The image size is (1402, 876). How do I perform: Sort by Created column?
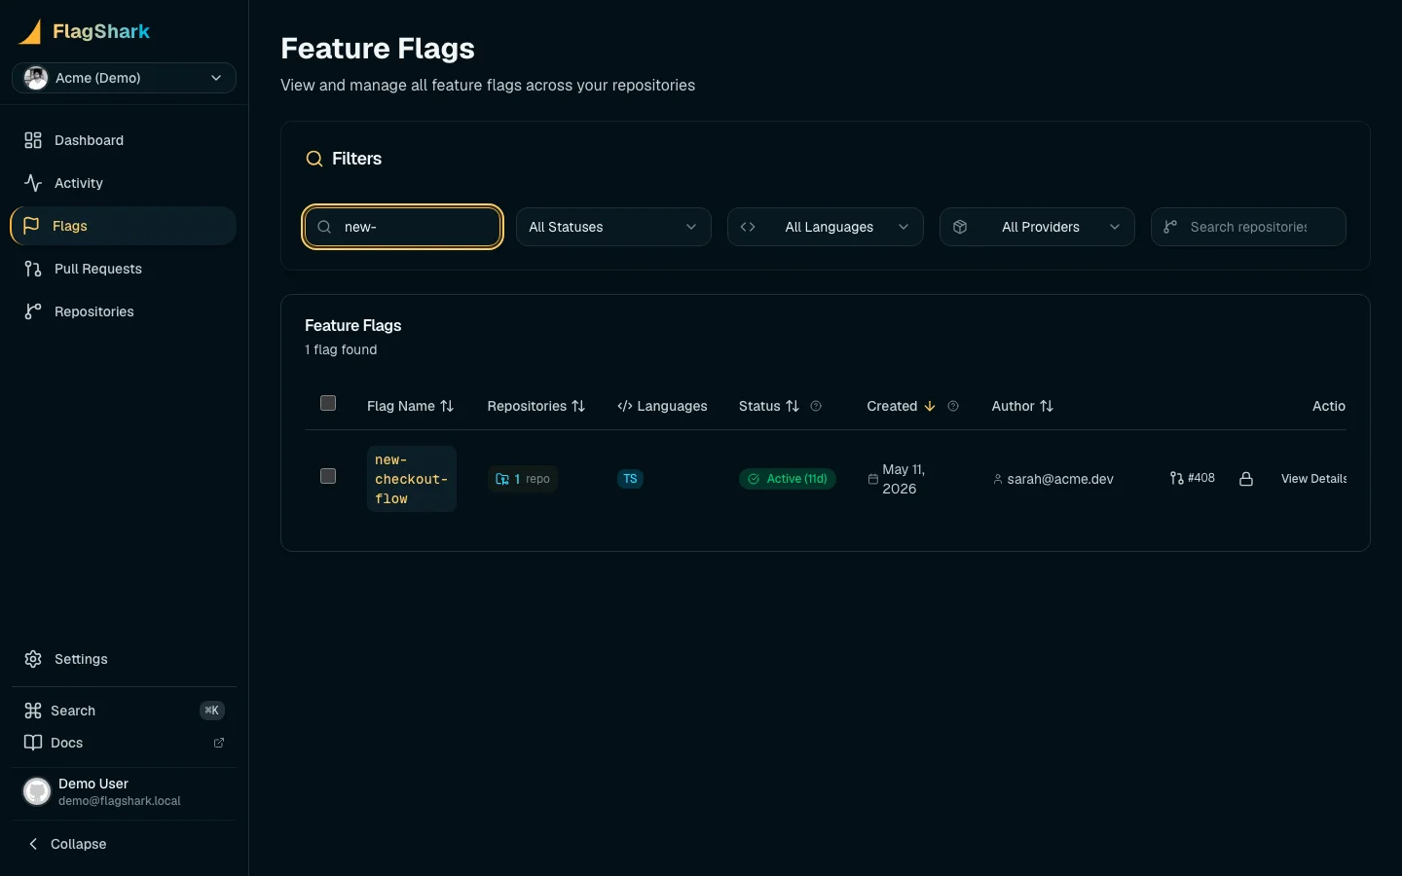(902, 406)
